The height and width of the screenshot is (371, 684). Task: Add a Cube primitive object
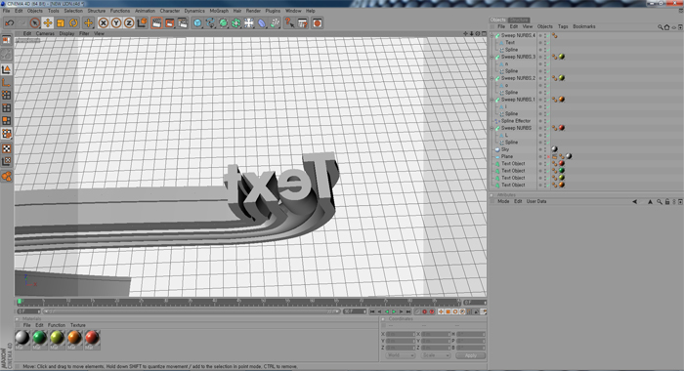(197, 23)
